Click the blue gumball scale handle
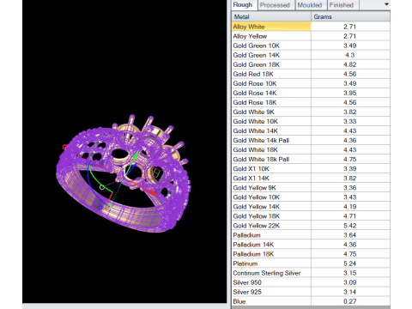Screen dimensions: 412x309 point(100,207)
